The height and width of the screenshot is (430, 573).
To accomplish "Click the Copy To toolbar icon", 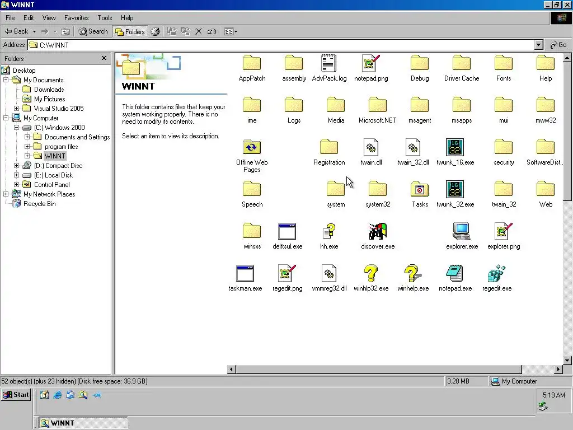I will (x=185, y=31).
